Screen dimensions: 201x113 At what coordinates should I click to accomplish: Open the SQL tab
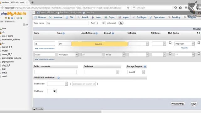(70, 17)
